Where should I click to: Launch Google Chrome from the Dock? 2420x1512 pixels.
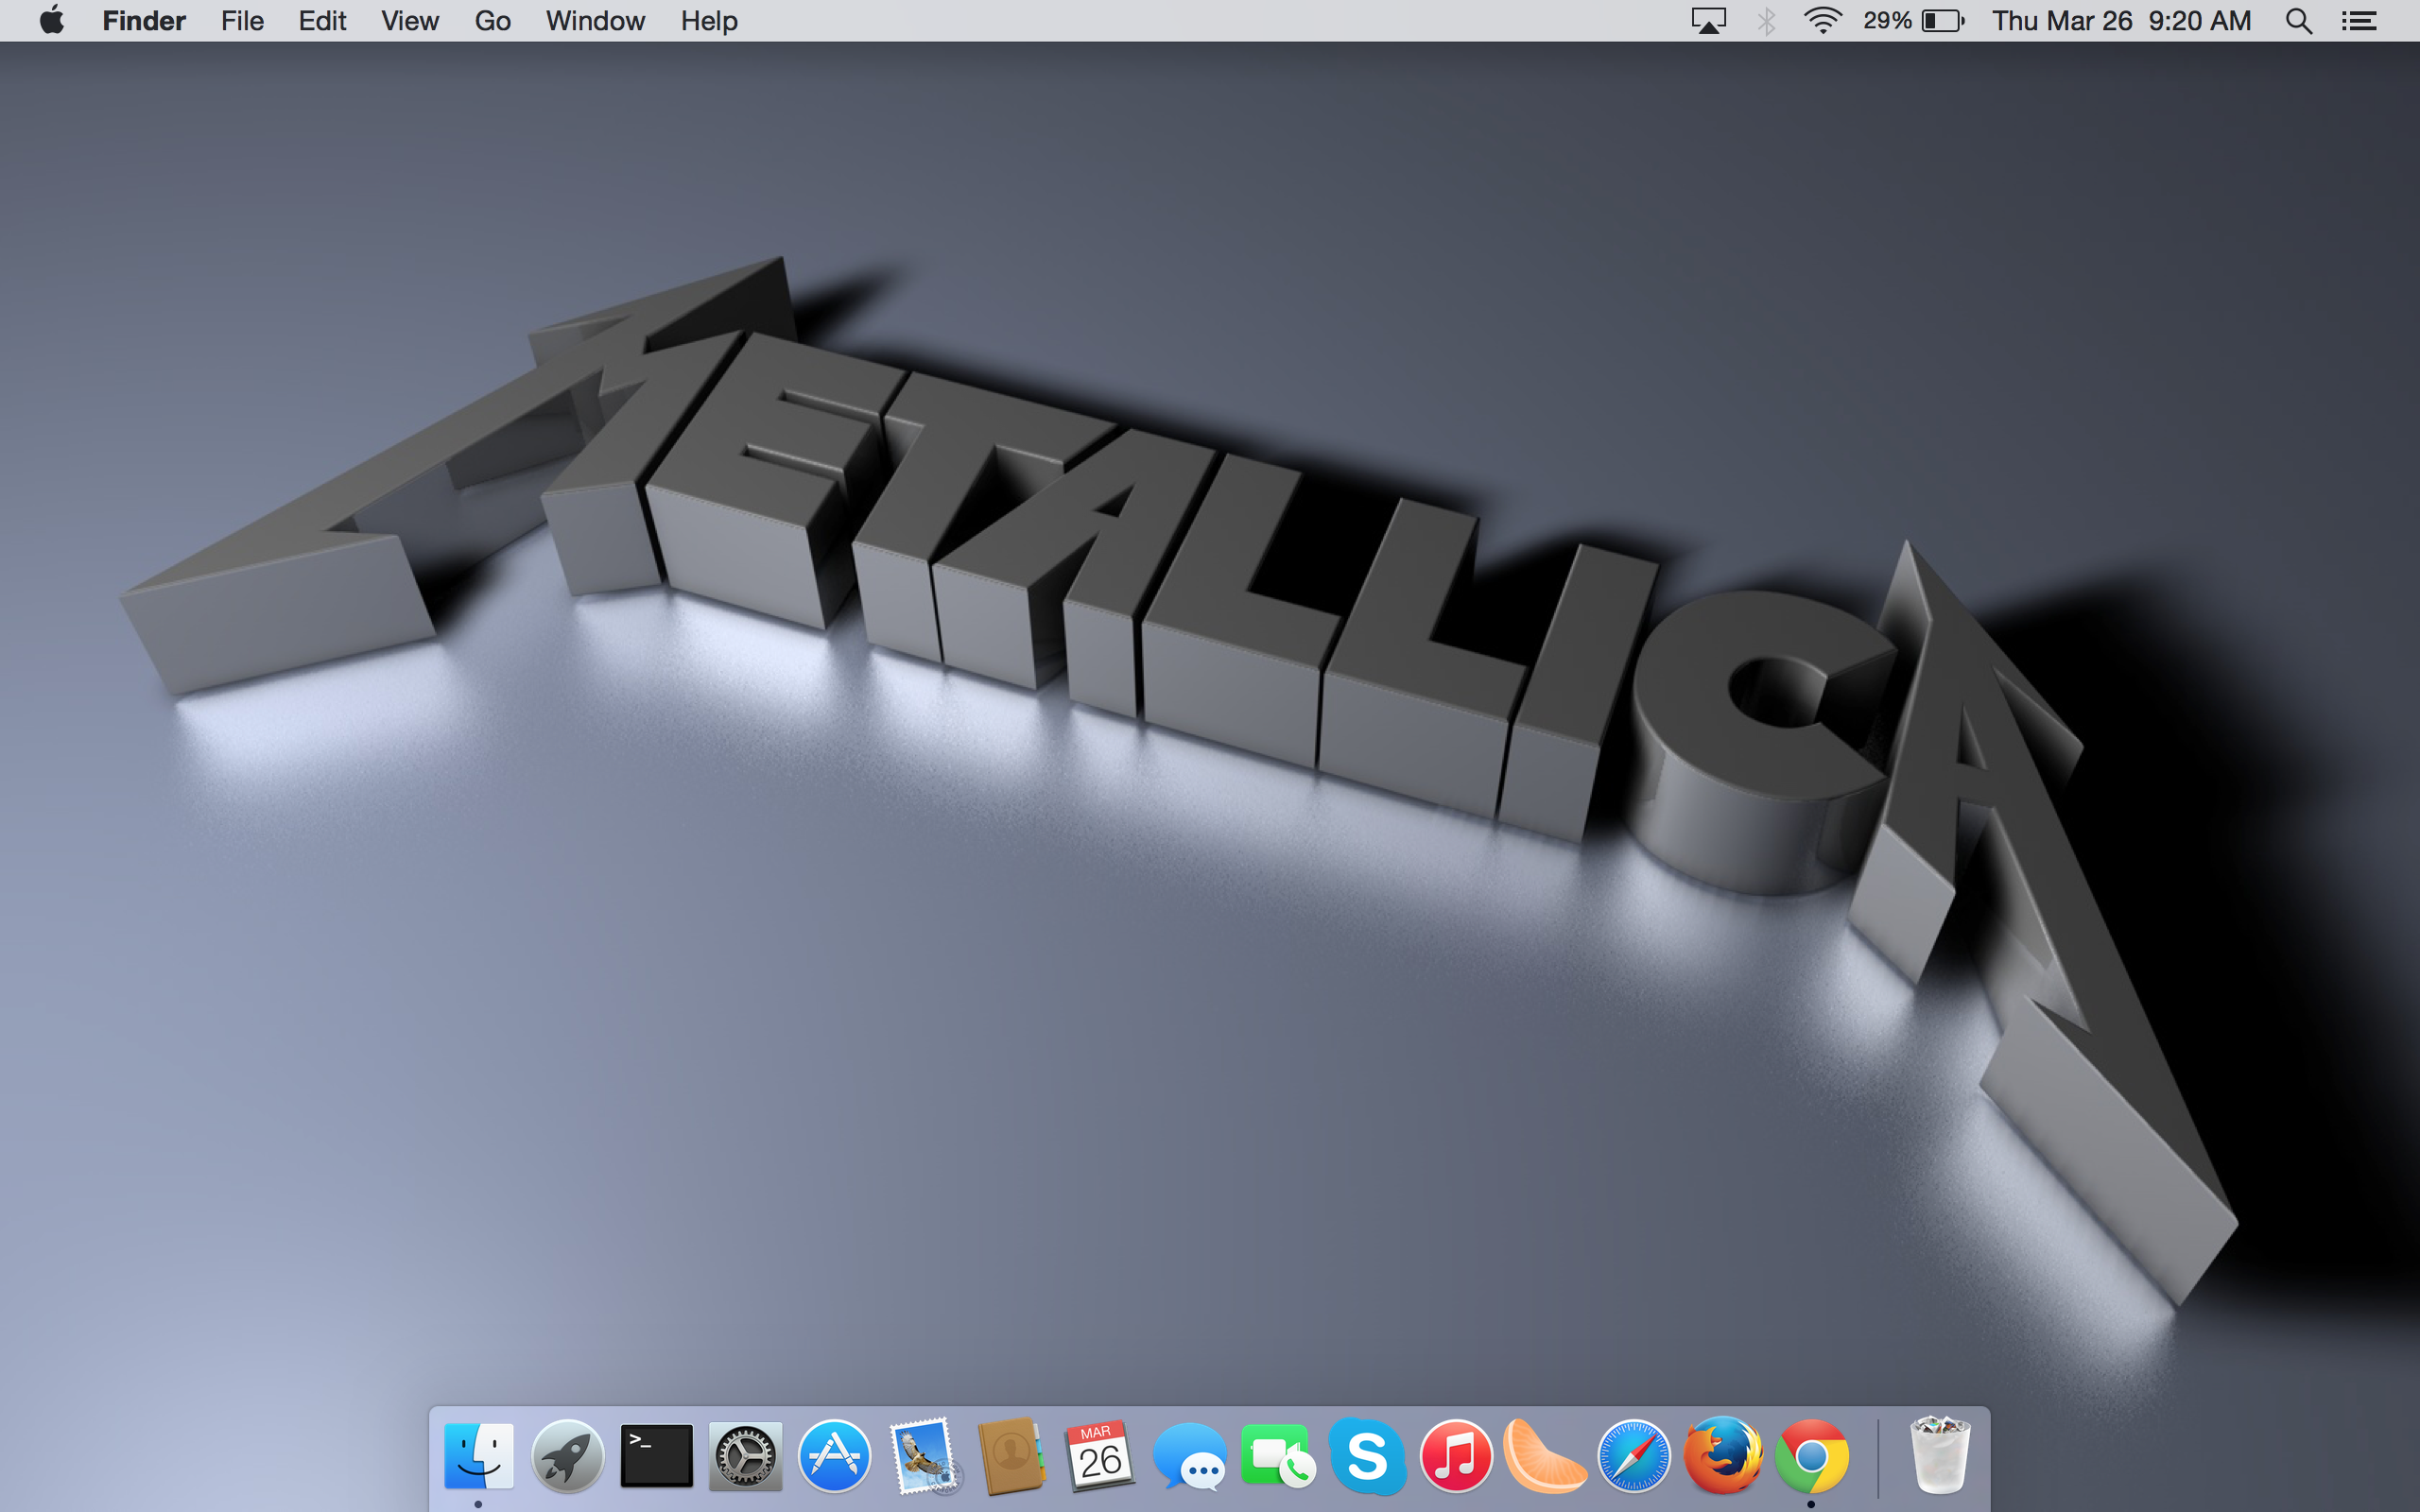1811,1456
